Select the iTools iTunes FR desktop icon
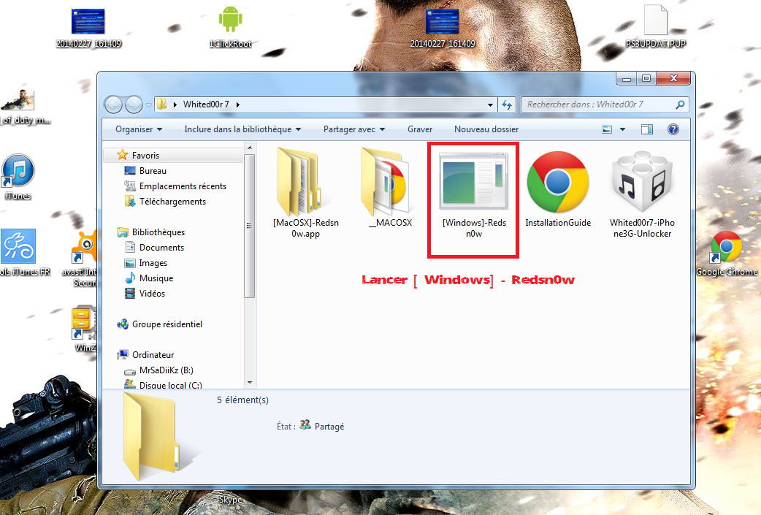Screen dimensions: 761x515 tap(23, 253)
